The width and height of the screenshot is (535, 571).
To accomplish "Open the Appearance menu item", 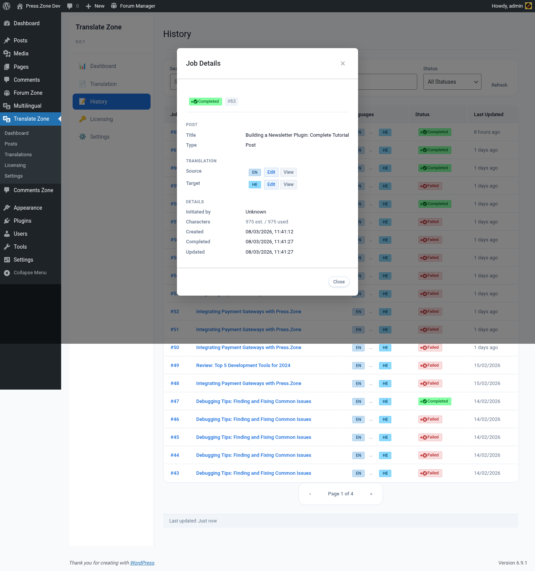I will (31, 208).
